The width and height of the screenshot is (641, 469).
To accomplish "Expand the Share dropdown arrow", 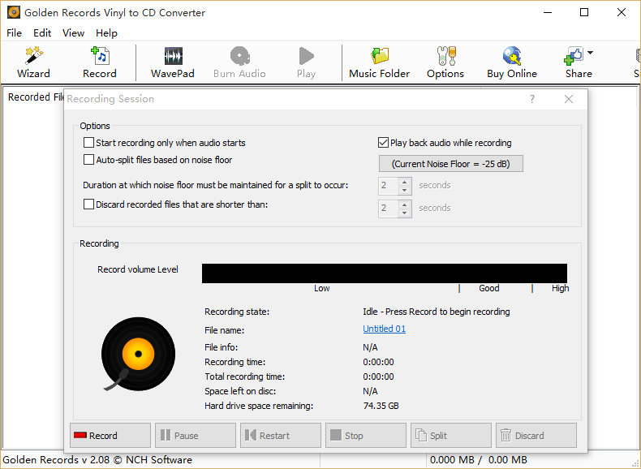I will coord(590,54).
